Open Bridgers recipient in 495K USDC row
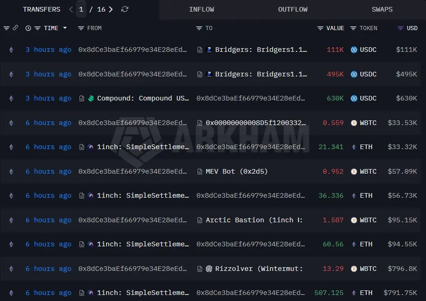The image size is (426, 301). point(261,74)
